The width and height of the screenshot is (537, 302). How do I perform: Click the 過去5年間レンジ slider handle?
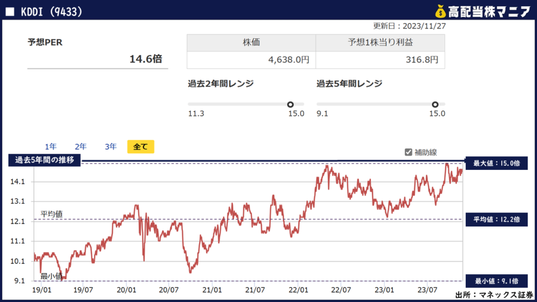pyautogui.click(x=435, y=104)
